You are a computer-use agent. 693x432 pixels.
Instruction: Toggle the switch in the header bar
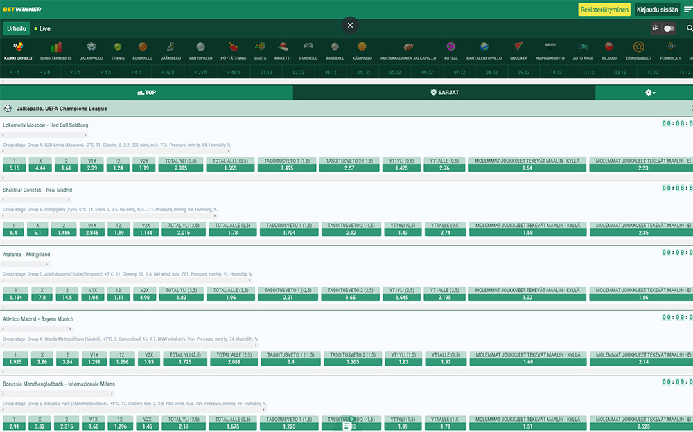point(669,28)
